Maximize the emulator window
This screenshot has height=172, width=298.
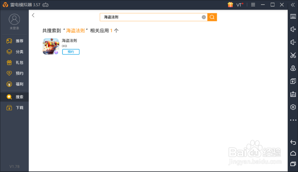(273, 5)
